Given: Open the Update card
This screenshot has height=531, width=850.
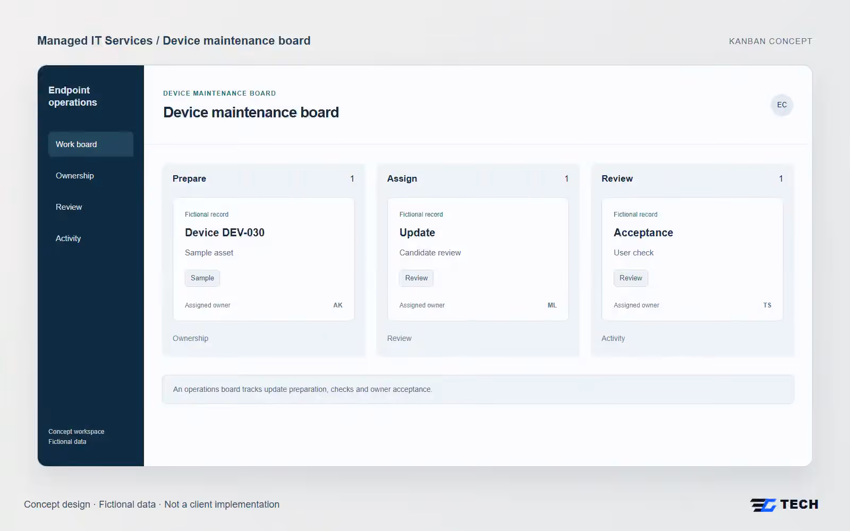Looking at the screenshot, I should [478, 259].
